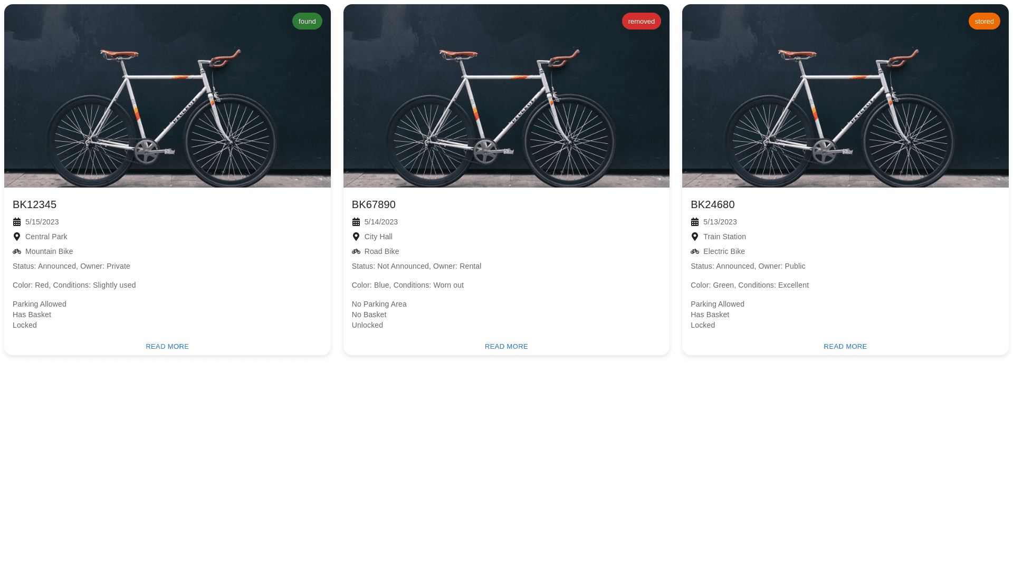Click the location pin icon beside Train Station
This screenshot has width=1013, height=569.
(x=695, y=237)
